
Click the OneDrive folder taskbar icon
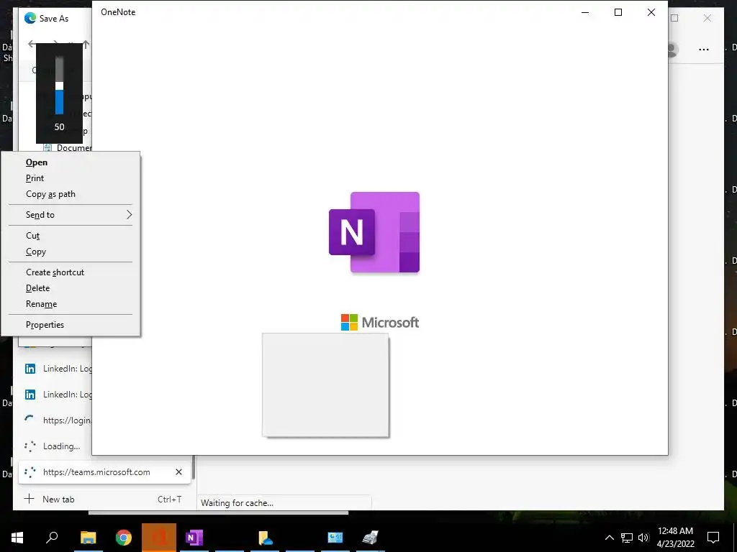[x=265, y=538]
